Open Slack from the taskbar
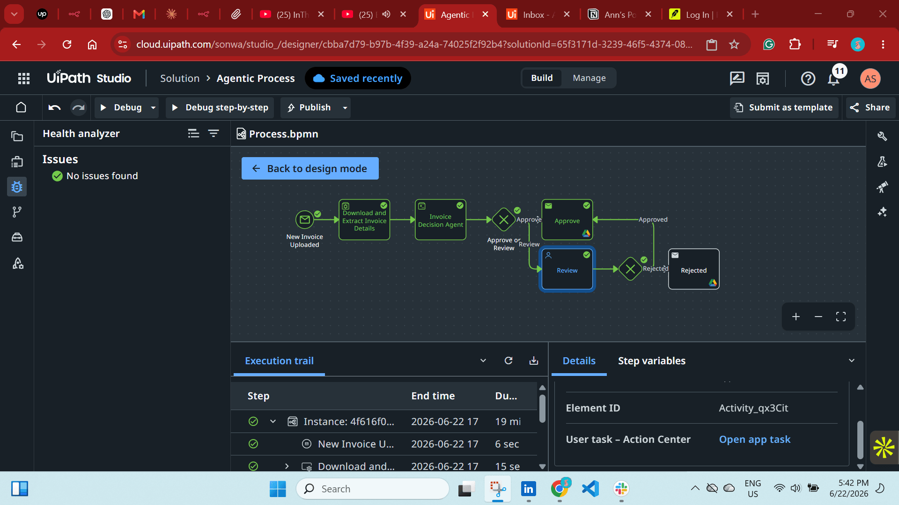The width and height of the screenshot is (899, 505). click(621, 489)
